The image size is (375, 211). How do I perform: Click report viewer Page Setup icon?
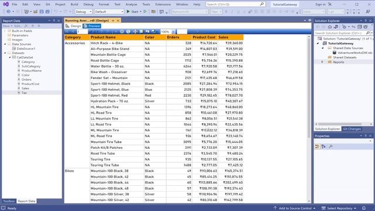pos(147,32)
